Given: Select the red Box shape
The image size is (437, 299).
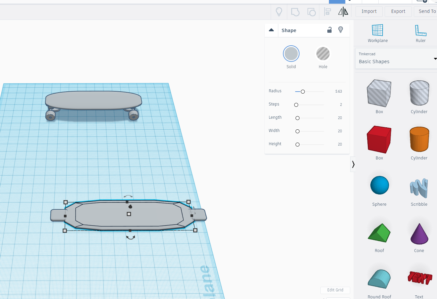Looking at the screenshot, I should [379, 140].
